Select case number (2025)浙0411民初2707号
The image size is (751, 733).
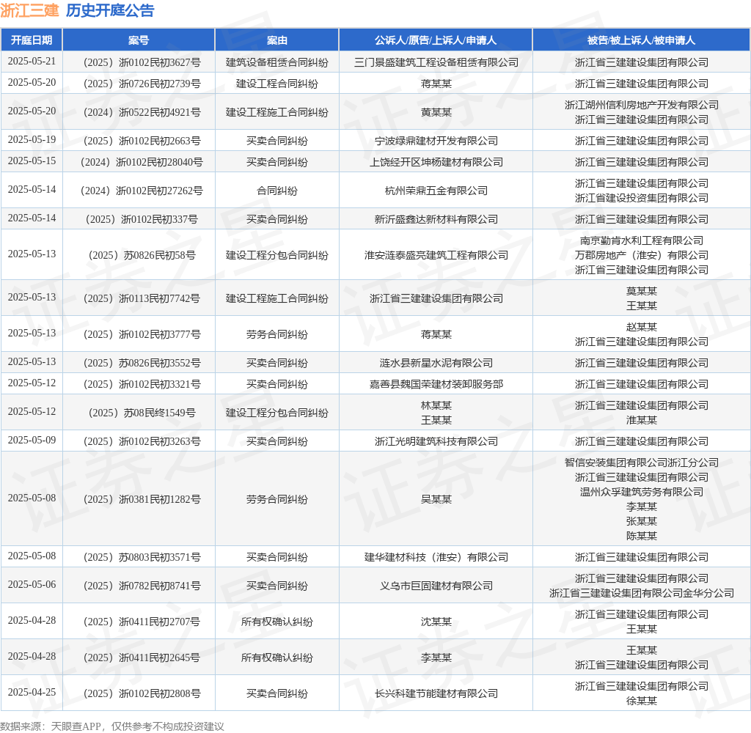click(142, 622)
